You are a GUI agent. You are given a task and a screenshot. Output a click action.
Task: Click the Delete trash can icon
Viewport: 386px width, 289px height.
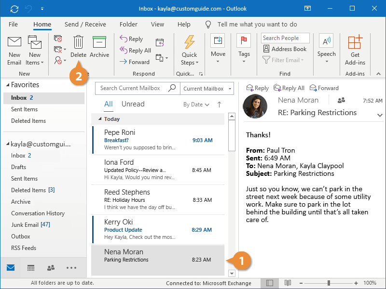78,42
